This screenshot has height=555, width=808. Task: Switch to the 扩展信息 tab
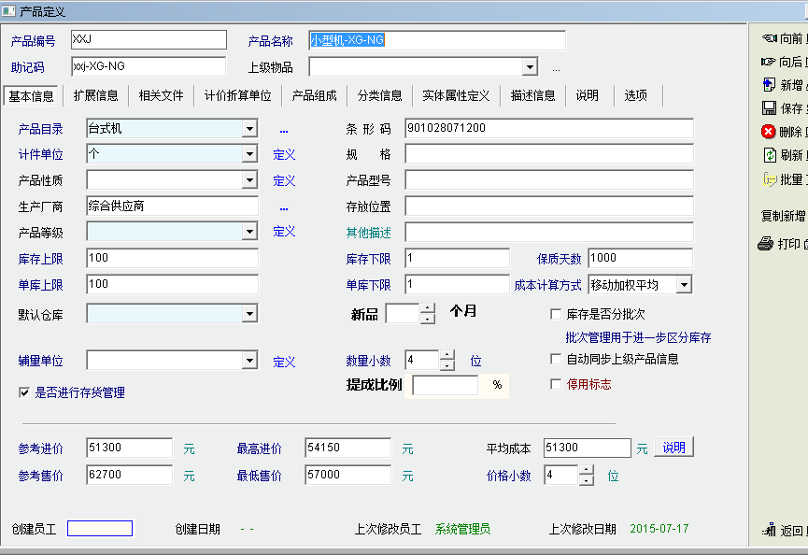(96, 95)
